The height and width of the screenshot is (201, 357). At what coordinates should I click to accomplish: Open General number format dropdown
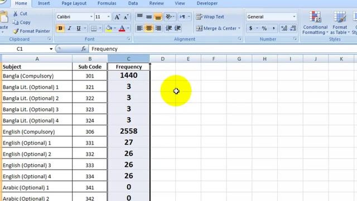294,17
